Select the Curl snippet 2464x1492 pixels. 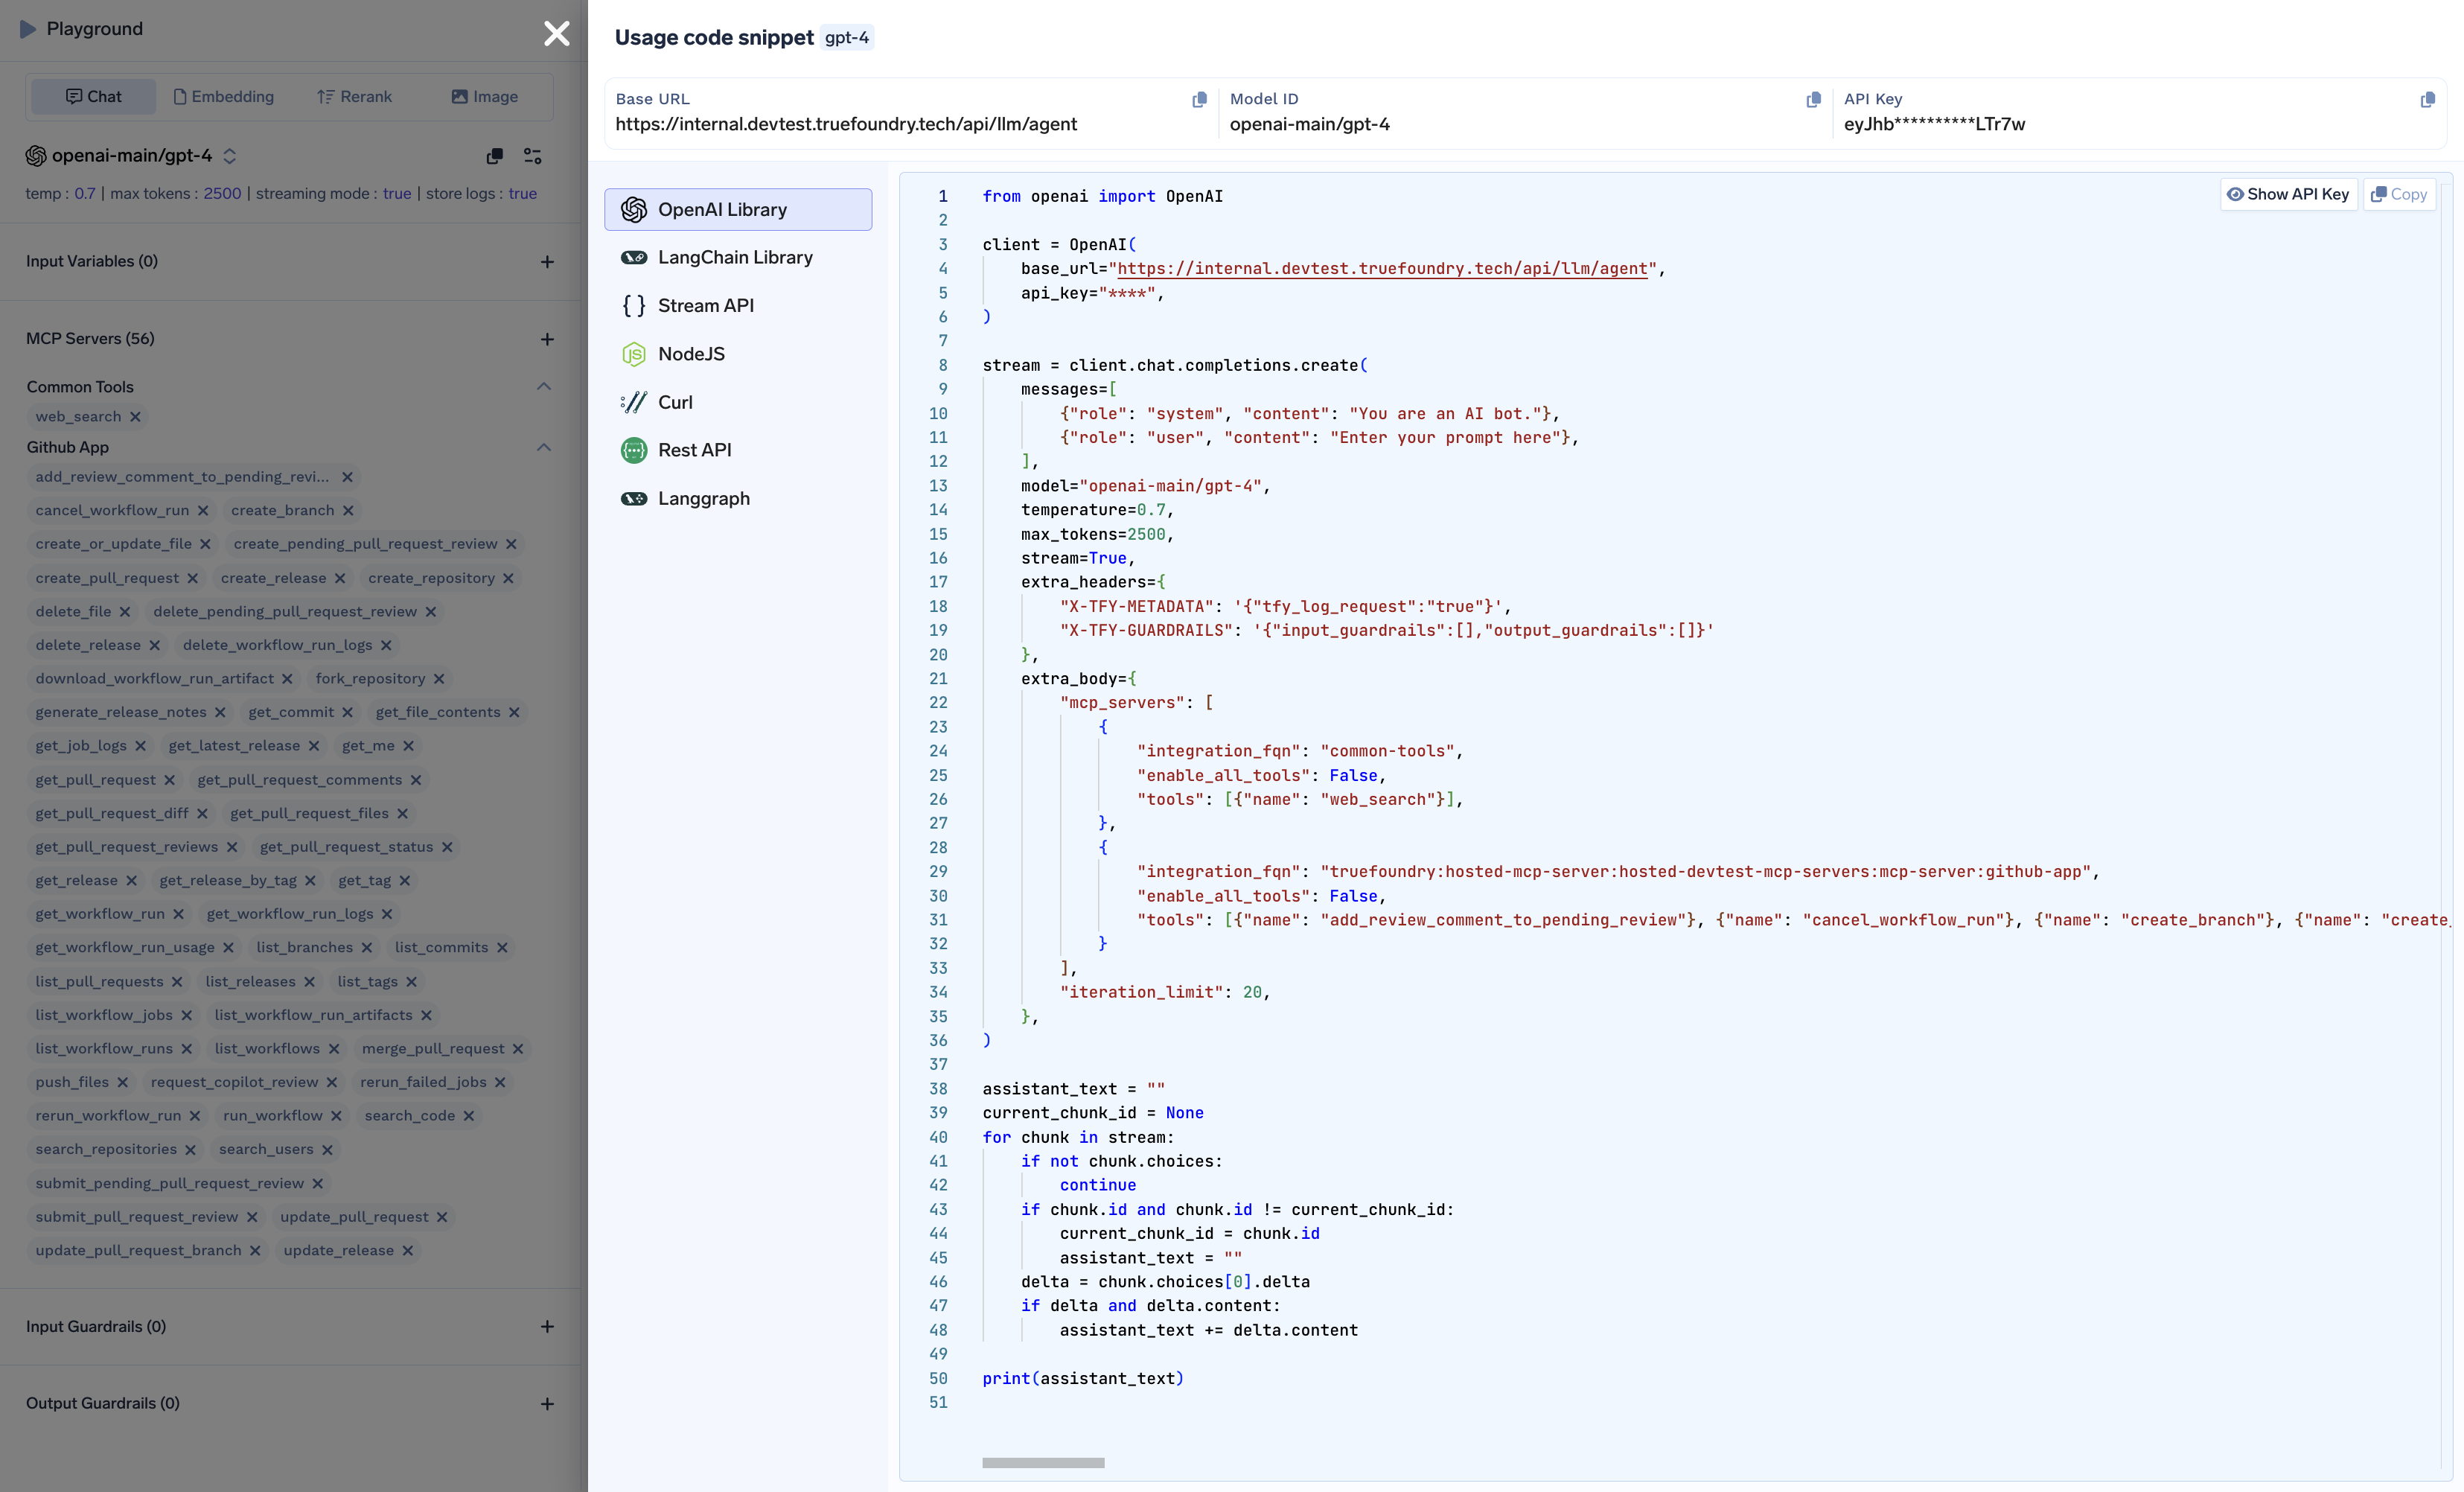pos(738,402)
